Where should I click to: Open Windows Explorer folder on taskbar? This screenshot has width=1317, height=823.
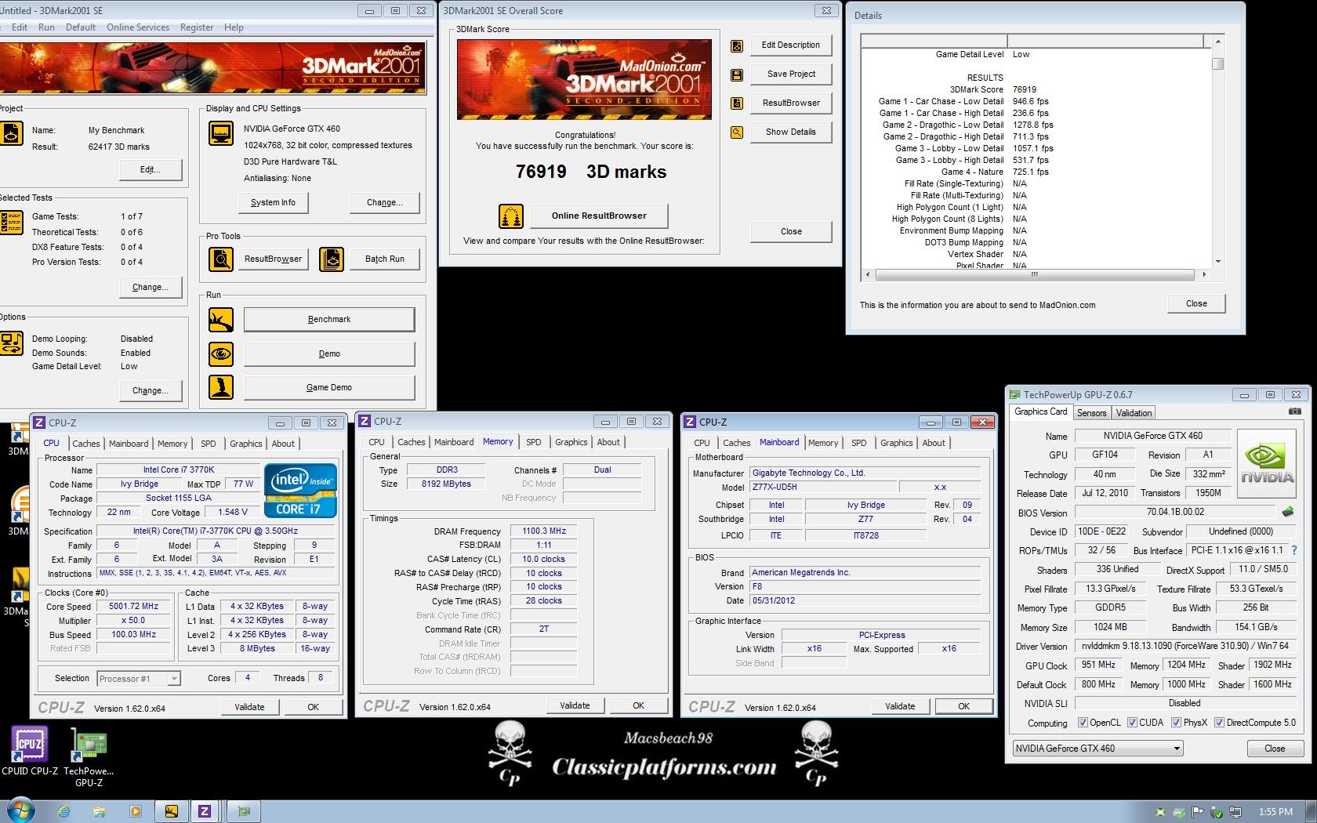100,811
